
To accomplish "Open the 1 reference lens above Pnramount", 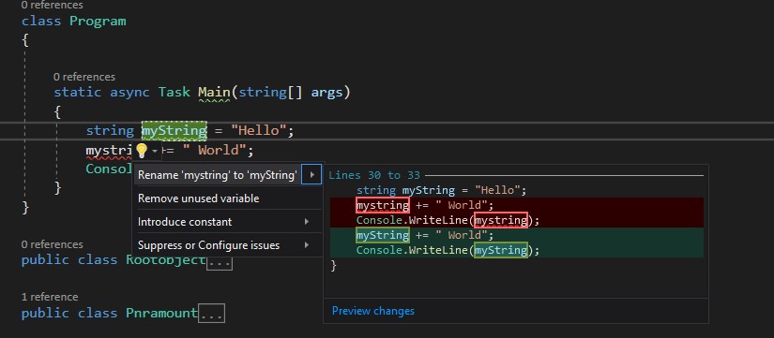I will [x=50, y=297].
